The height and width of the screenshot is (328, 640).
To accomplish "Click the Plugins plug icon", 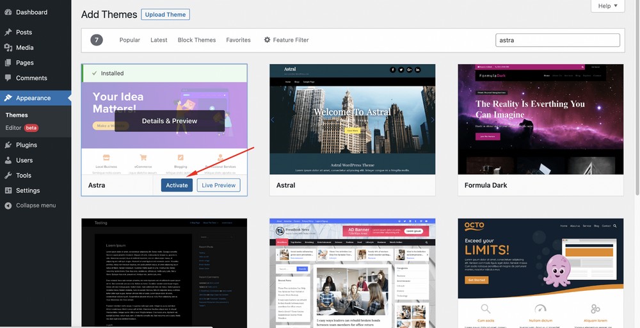I will coord(8,145).
